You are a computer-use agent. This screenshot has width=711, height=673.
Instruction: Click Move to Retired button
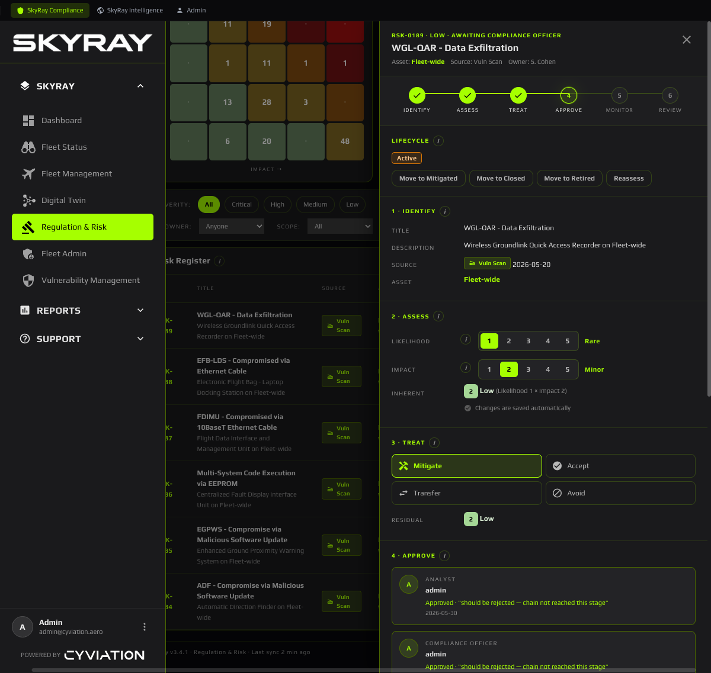(569, 178)
